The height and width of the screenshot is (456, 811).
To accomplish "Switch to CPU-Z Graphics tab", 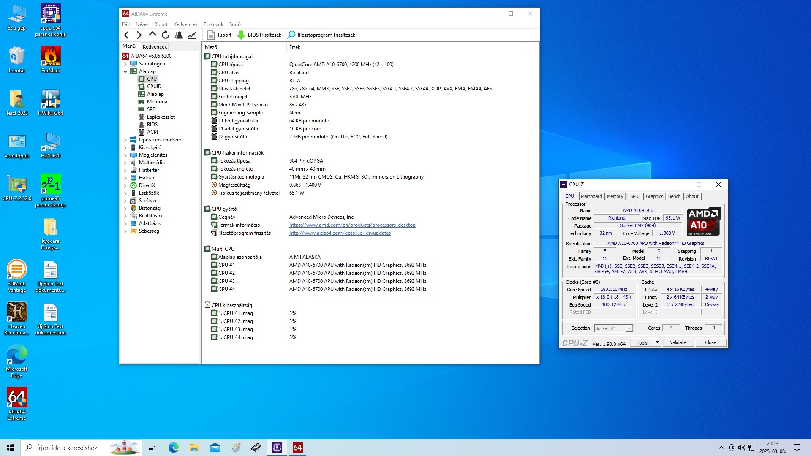I will (654, 196).
